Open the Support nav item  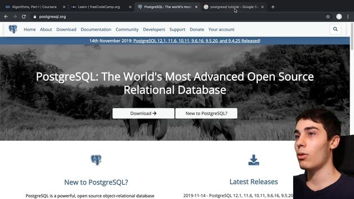click(177, 29)
